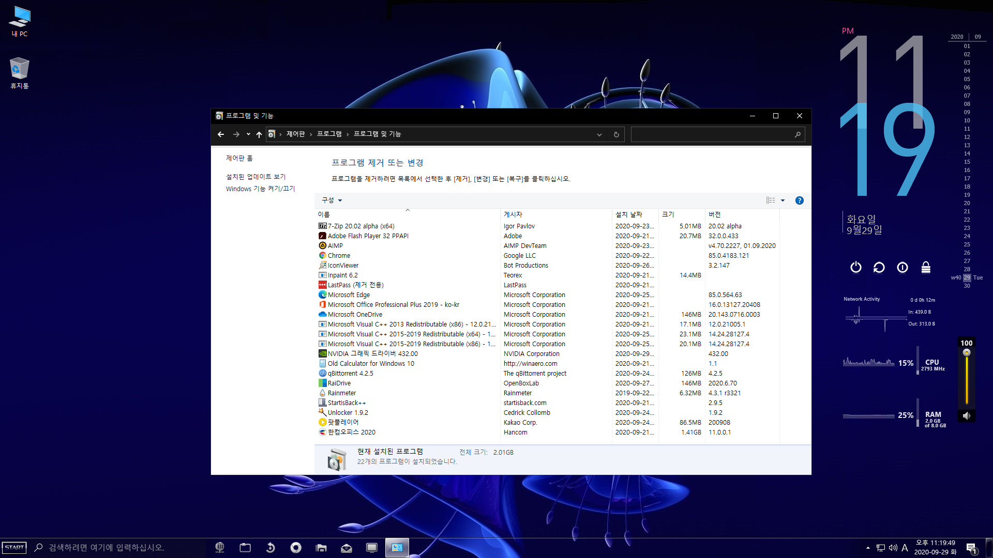Select NVIDIA graphics driver 432.00 entry
The image size is (993, 558).
coord(548,354)
